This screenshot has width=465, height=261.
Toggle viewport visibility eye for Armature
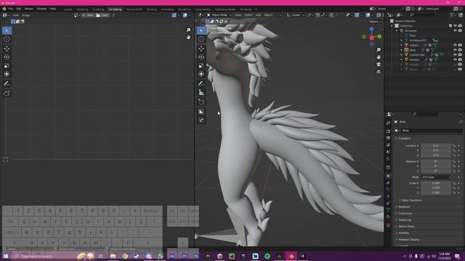click(456, 30)
